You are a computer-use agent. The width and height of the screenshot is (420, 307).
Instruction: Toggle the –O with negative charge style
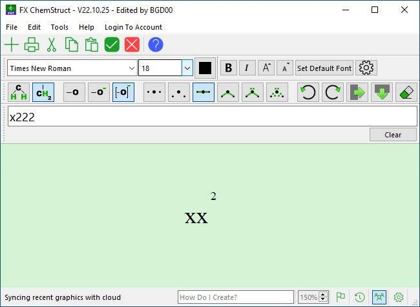tap(99, 92)
